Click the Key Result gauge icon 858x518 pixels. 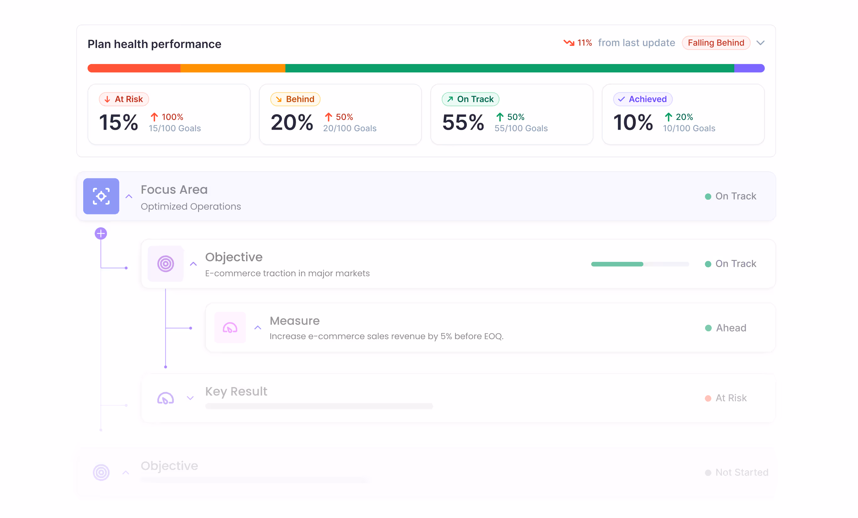tap(165, 398)
